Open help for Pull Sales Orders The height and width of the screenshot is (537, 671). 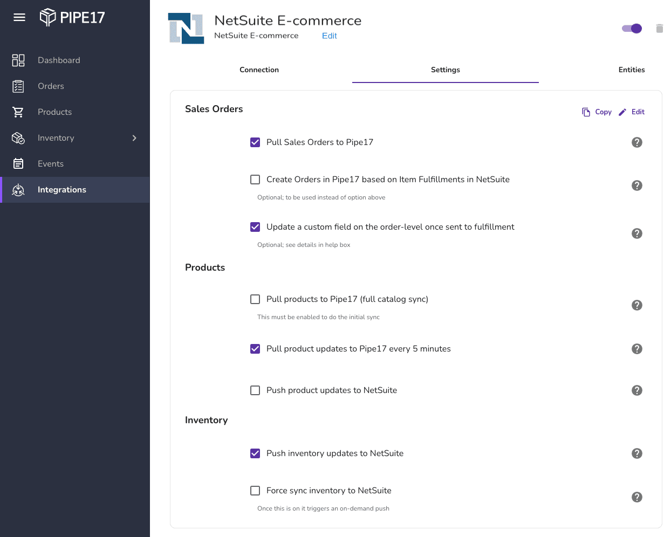pyautogui.click(x=637, y=142)
